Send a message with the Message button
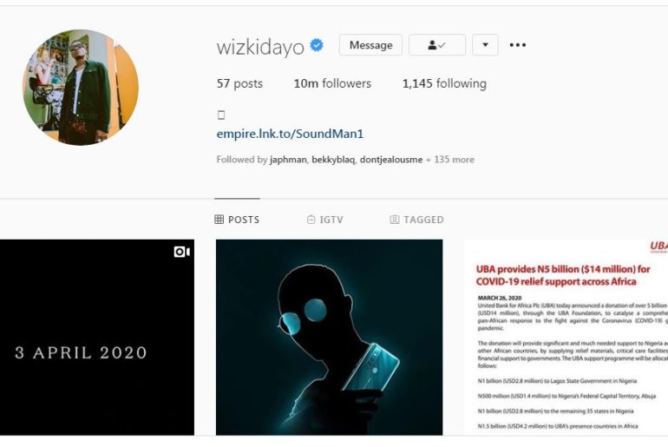 pos(370,45)
